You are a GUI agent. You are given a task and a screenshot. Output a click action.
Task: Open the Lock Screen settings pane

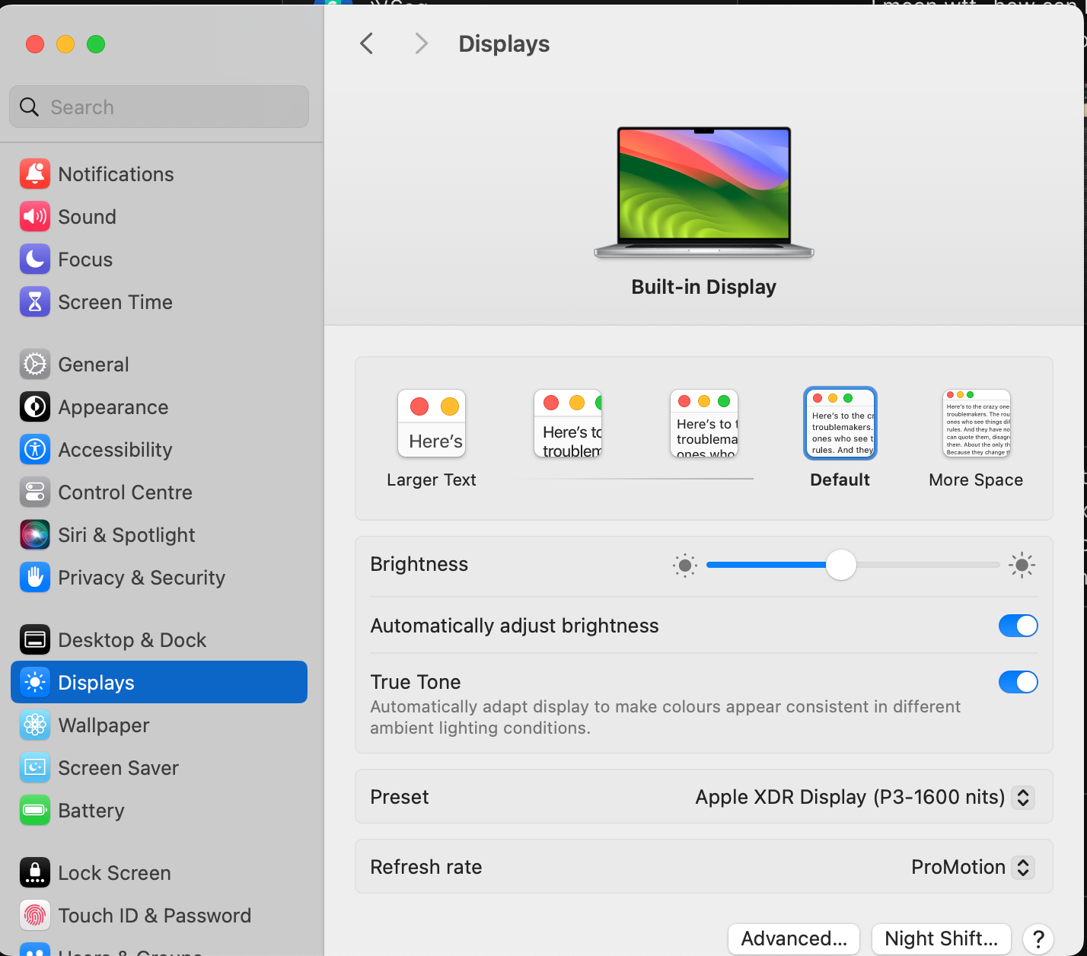click(x=159, y=873)
